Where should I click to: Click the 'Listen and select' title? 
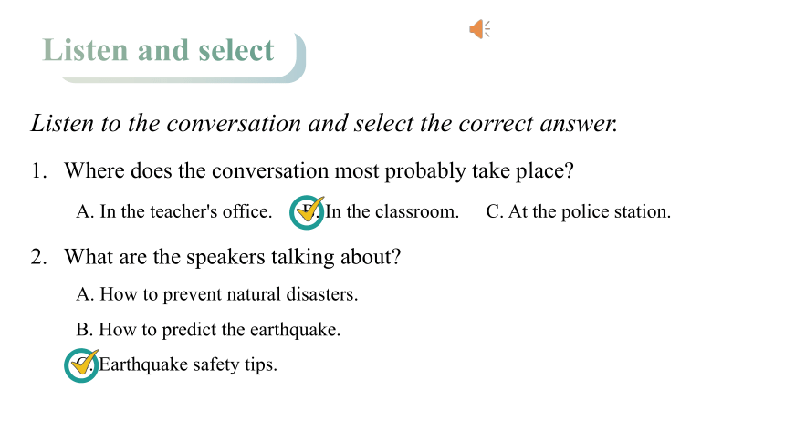click(158, 50)
